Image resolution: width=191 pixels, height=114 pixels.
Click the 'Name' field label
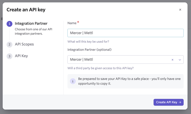[x=72, y=23]
